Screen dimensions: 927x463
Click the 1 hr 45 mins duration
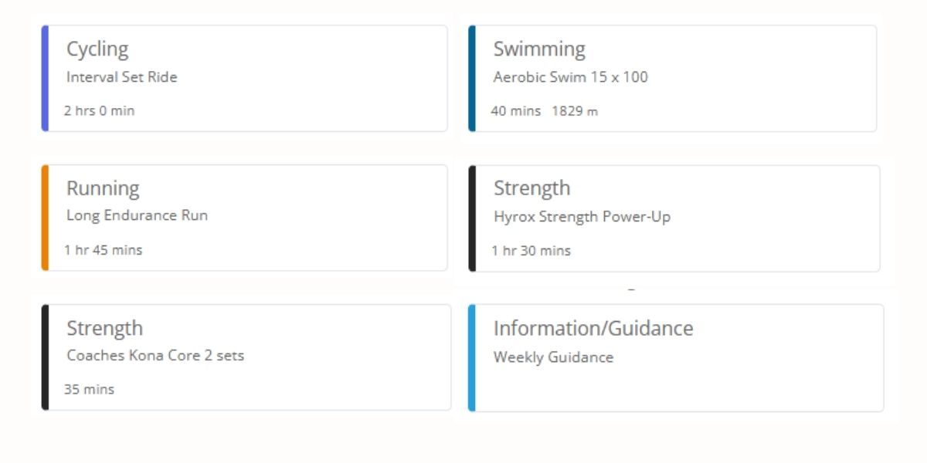pyautogui.click(x=103, y=250)
